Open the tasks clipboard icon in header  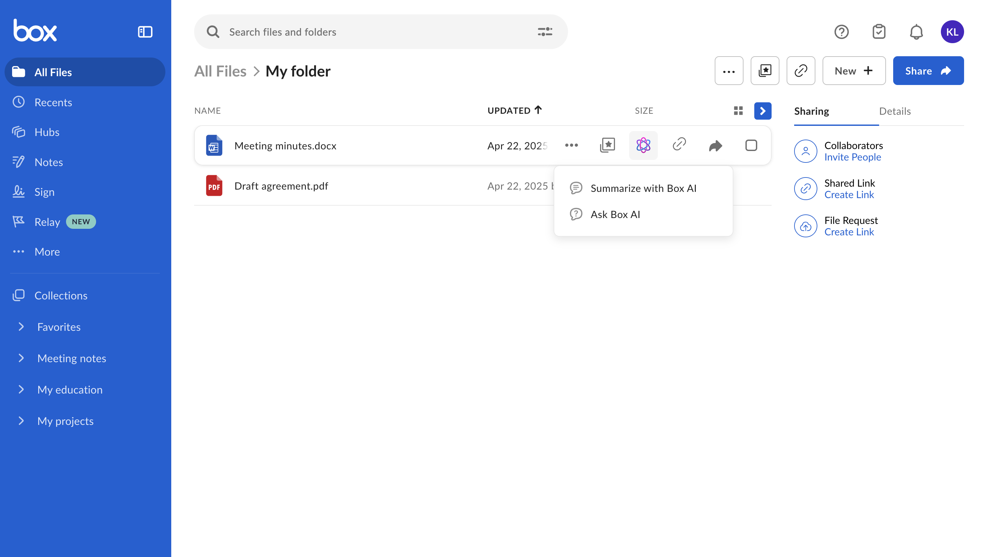tap(879, 32)
